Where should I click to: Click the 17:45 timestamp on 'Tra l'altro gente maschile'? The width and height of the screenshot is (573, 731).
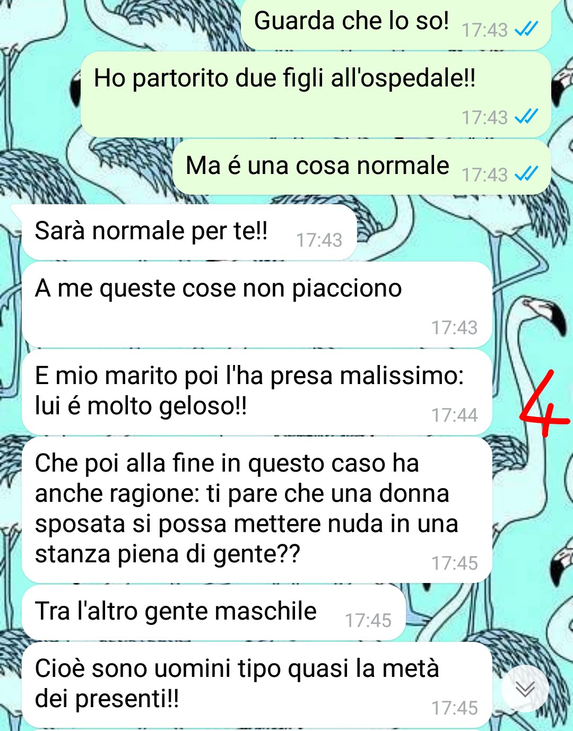click(368, 620)
